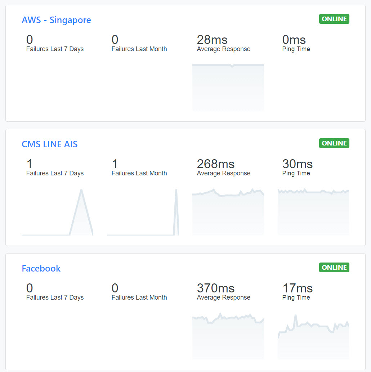
Task: Click Facebook monthly failure count 0
Action: tap(115, 288)
